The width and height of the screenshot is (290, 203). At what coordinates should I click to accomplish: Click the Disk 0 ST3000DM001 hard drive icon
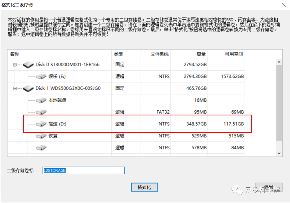(x=28, y=65)
